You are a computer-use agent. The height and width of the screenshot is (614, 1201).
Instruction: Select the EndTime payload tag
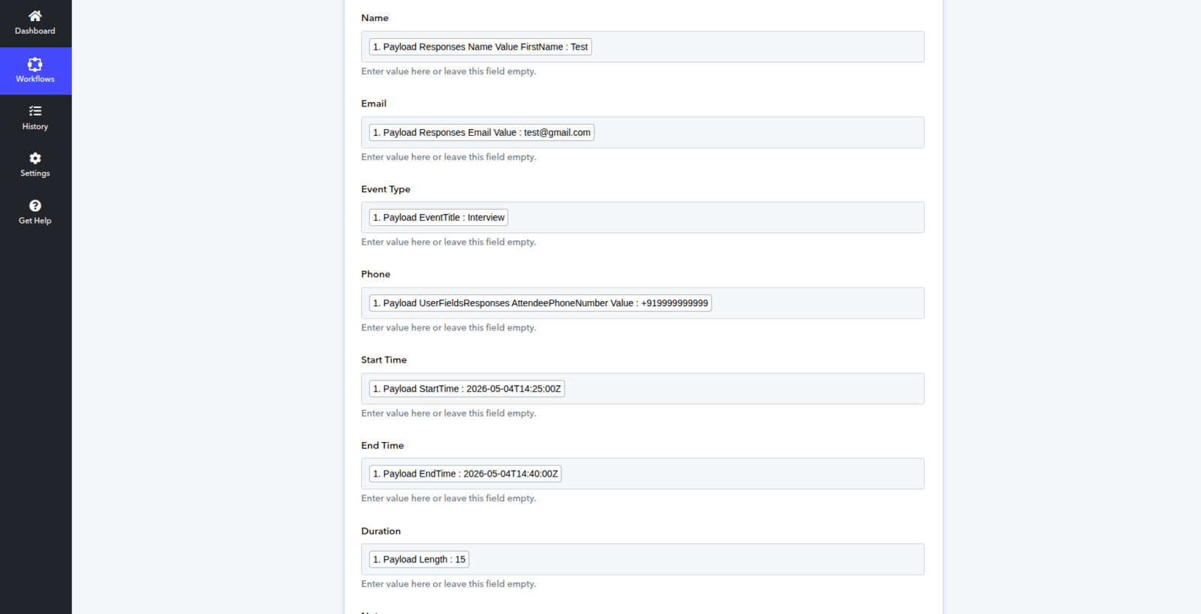point(465,474)
